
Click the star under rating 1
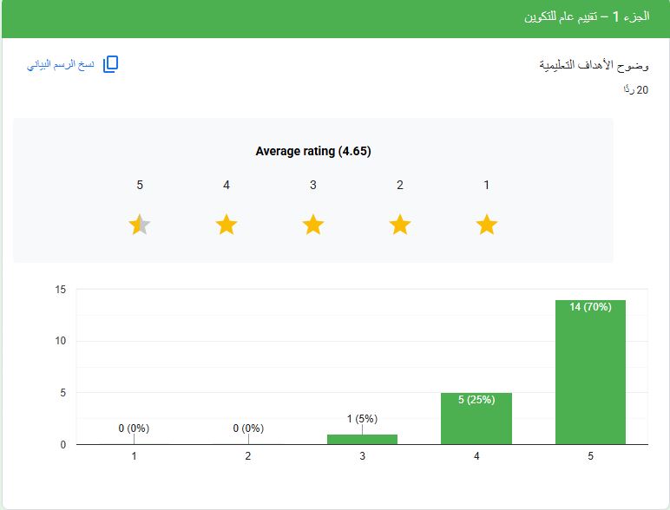point(487,226)
